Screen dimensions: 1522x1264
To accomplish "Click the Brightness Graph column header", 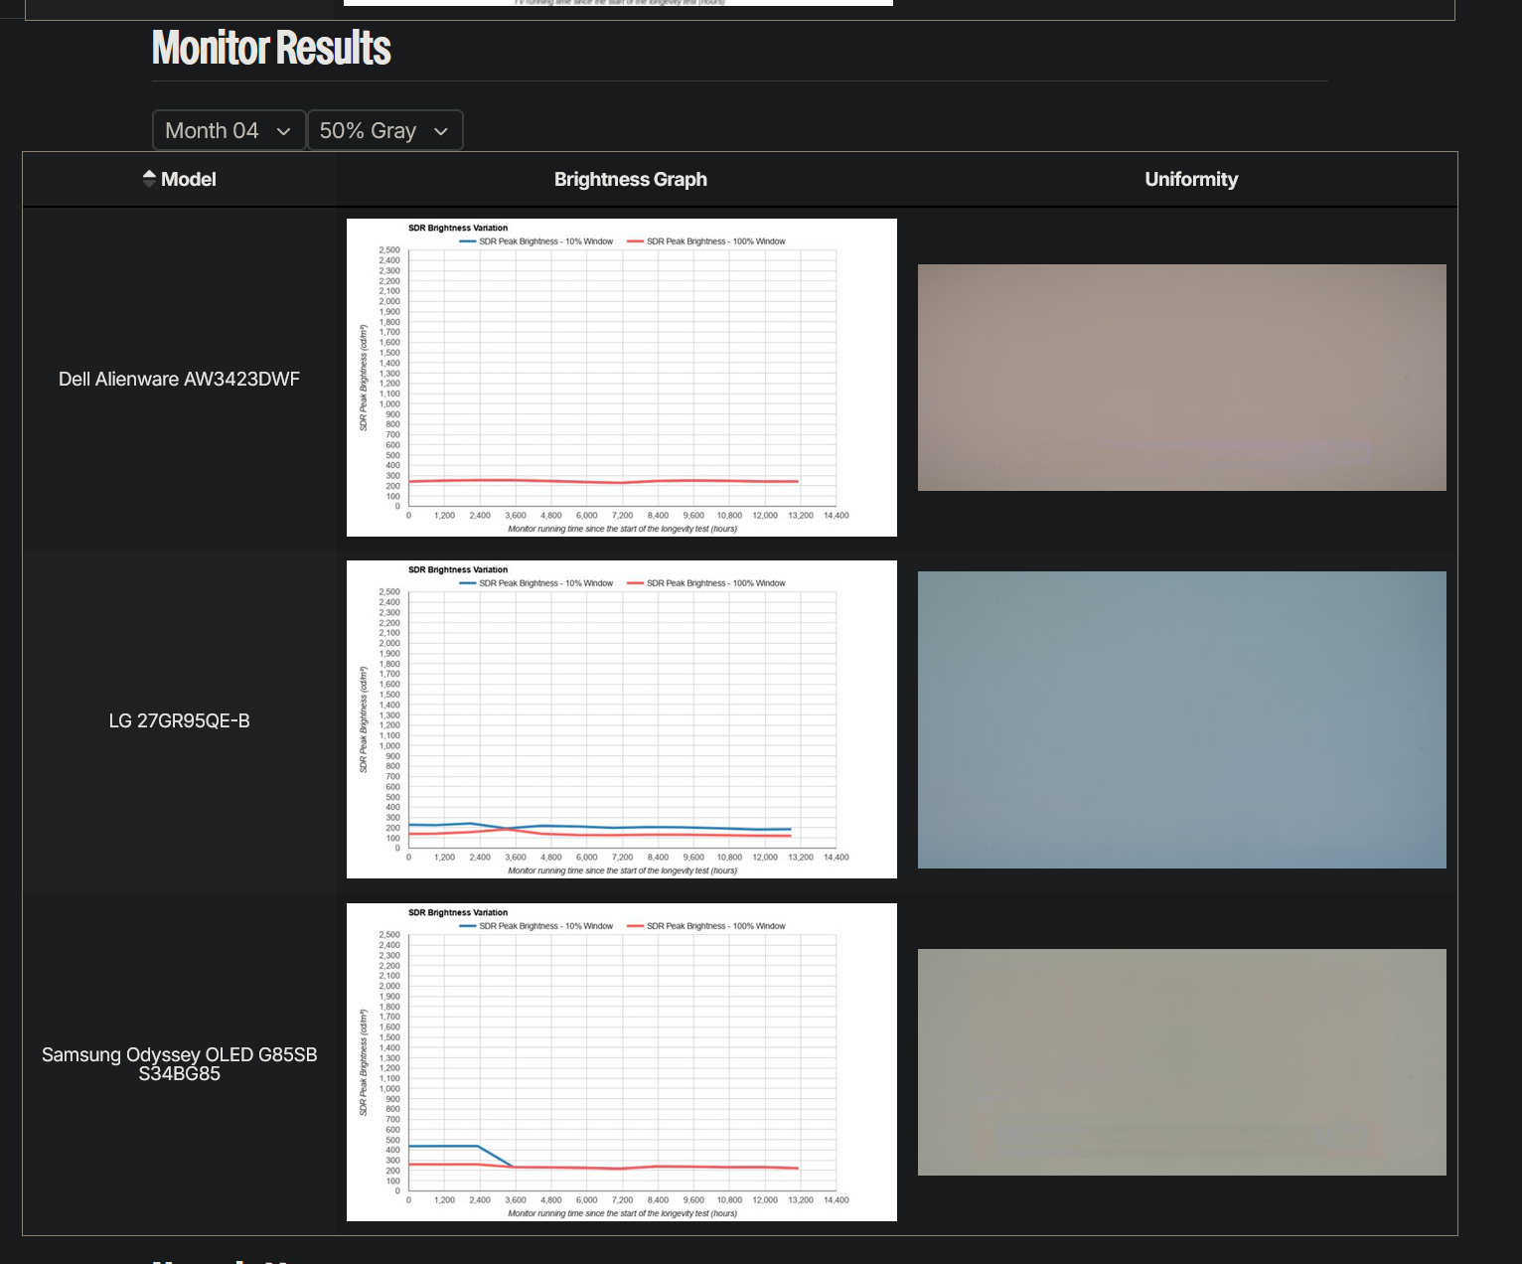I will pos(631,179).
